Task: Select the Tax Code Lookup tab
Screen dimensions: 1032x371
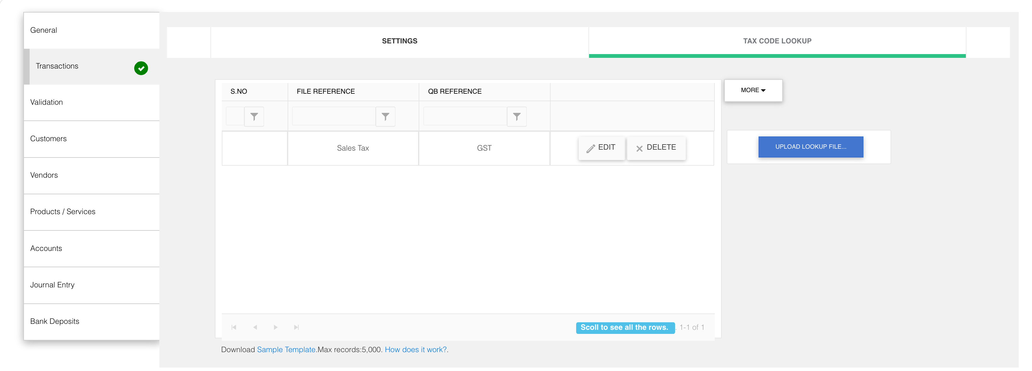Action: point(777,41)
